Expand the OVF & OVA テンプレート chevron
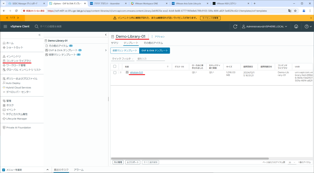 [x=106, y=50]
